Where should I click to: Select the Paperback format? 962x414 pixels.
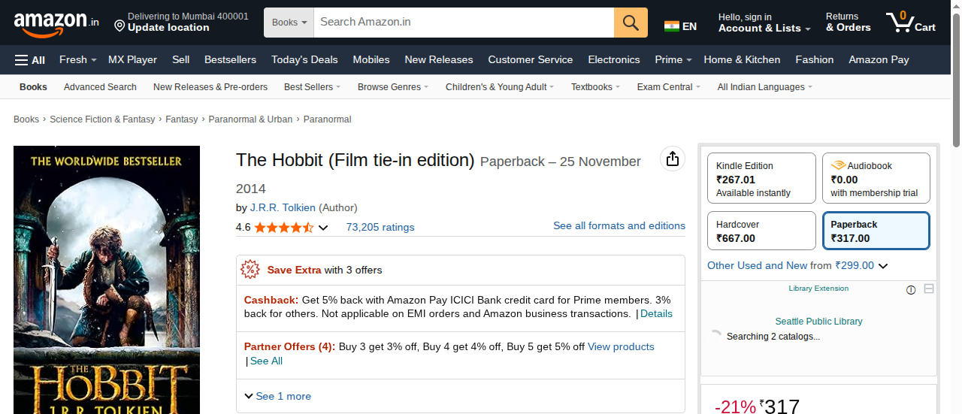(x=876, y=231)
